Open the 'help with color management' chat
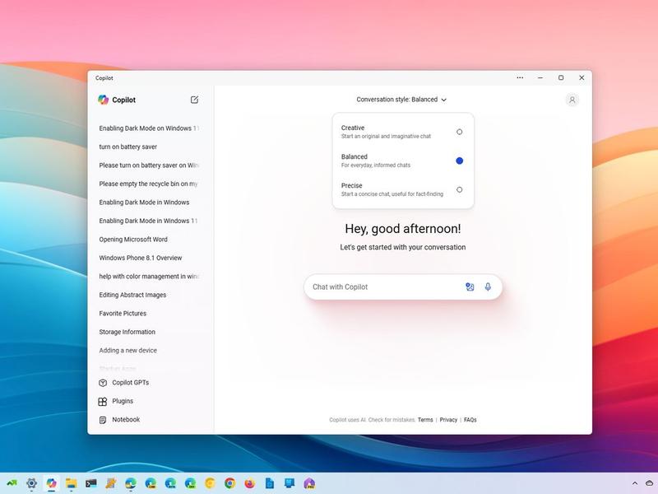The height and width of the screenshot is (494, 658). click(149, 276)
